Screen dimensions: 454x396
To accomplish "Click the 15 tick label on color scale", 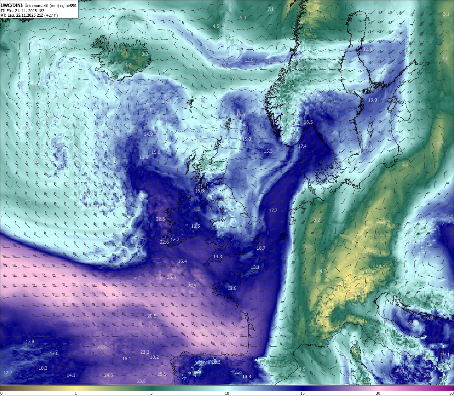I will pos(303,393).
